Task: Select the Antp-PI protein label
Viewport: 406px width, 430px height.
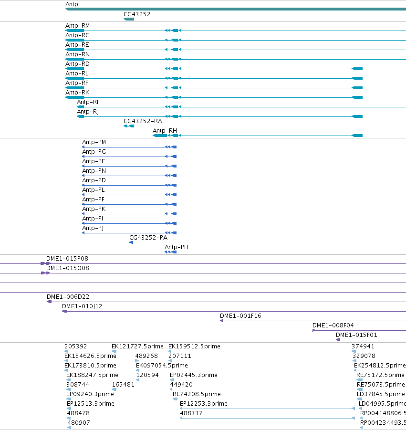Action: tap(93, 219)
